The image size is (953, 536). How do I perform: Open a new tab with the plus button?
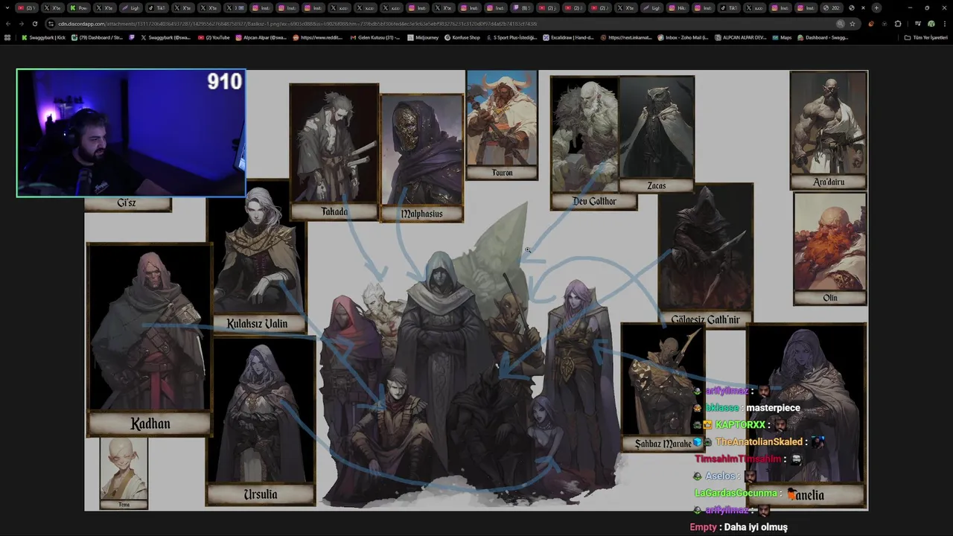(876, 7)
